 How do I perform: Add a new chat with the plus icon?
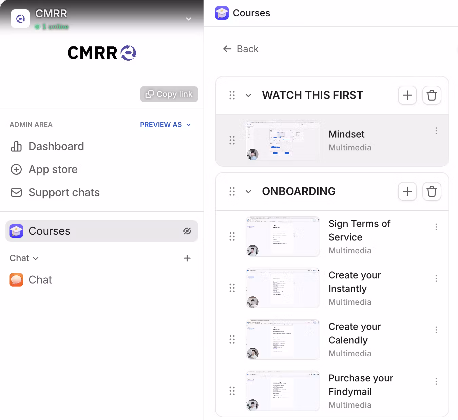187,258
